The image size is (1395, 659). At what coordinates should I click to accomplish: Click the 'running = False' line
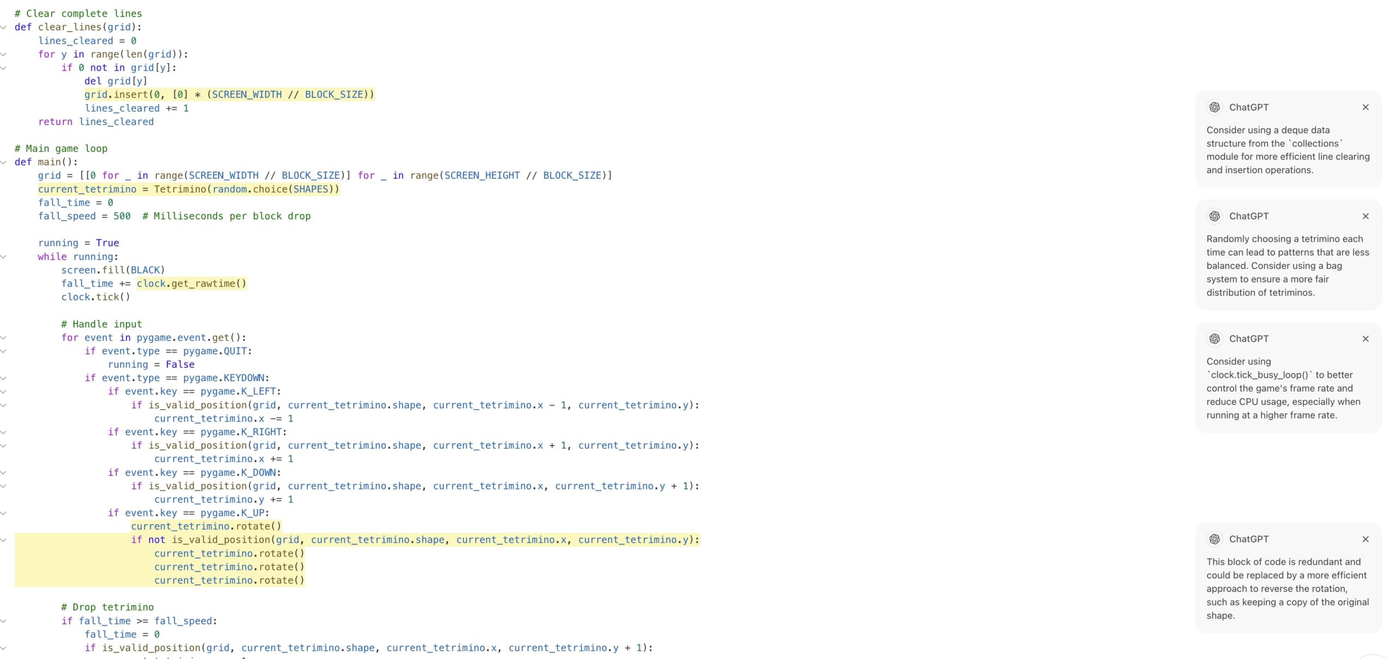click(x=151, y=364)
